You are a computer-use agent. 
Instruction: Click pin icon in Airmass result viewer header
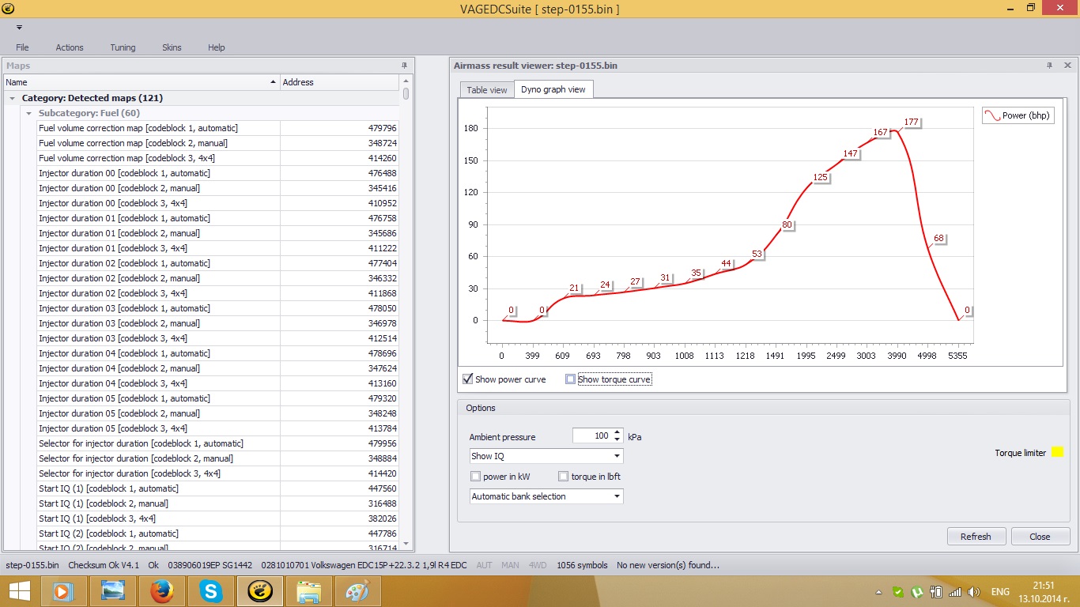coord(1050,66)
